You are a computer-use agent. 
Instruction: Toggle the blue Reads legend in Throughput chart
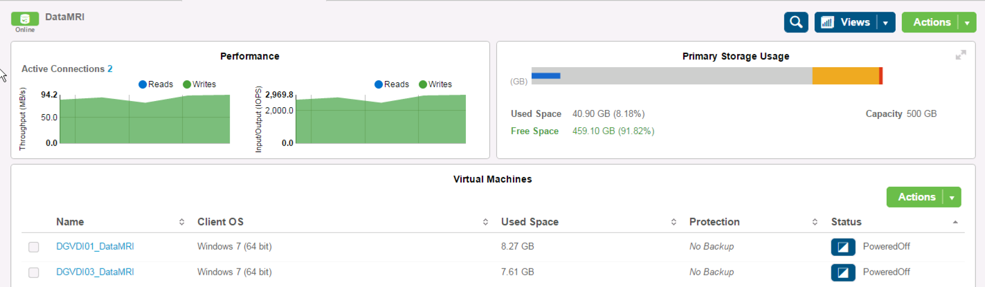(x=156, y=84)
